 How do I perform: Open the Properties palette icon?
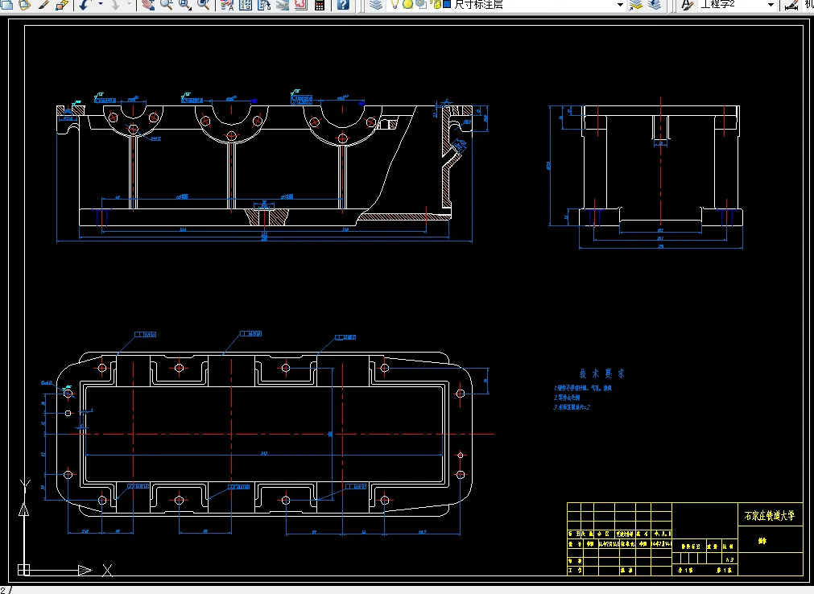coord(227,5)
